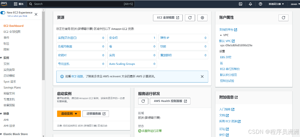Collapse the Elastic Block Store section
The width and height of the screenshot is (300, 137).
click(1, 134)
